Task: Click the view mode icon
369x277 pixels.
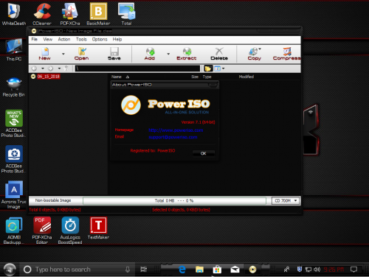Action: point(217,69)
